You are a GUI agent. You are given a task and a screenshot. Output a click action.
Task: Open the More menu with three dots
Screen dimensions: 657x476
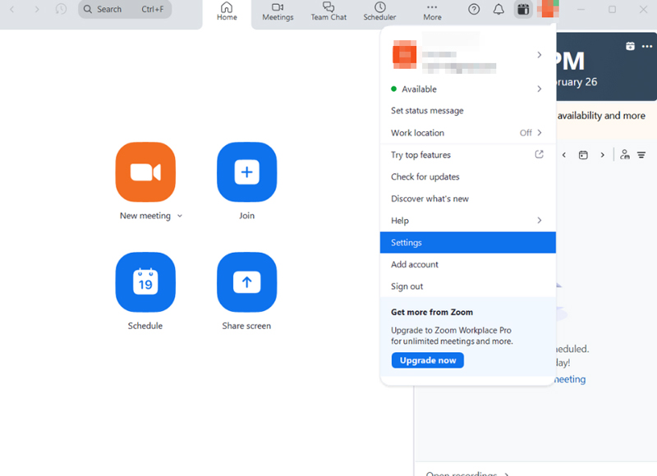[x=432, y=11]
